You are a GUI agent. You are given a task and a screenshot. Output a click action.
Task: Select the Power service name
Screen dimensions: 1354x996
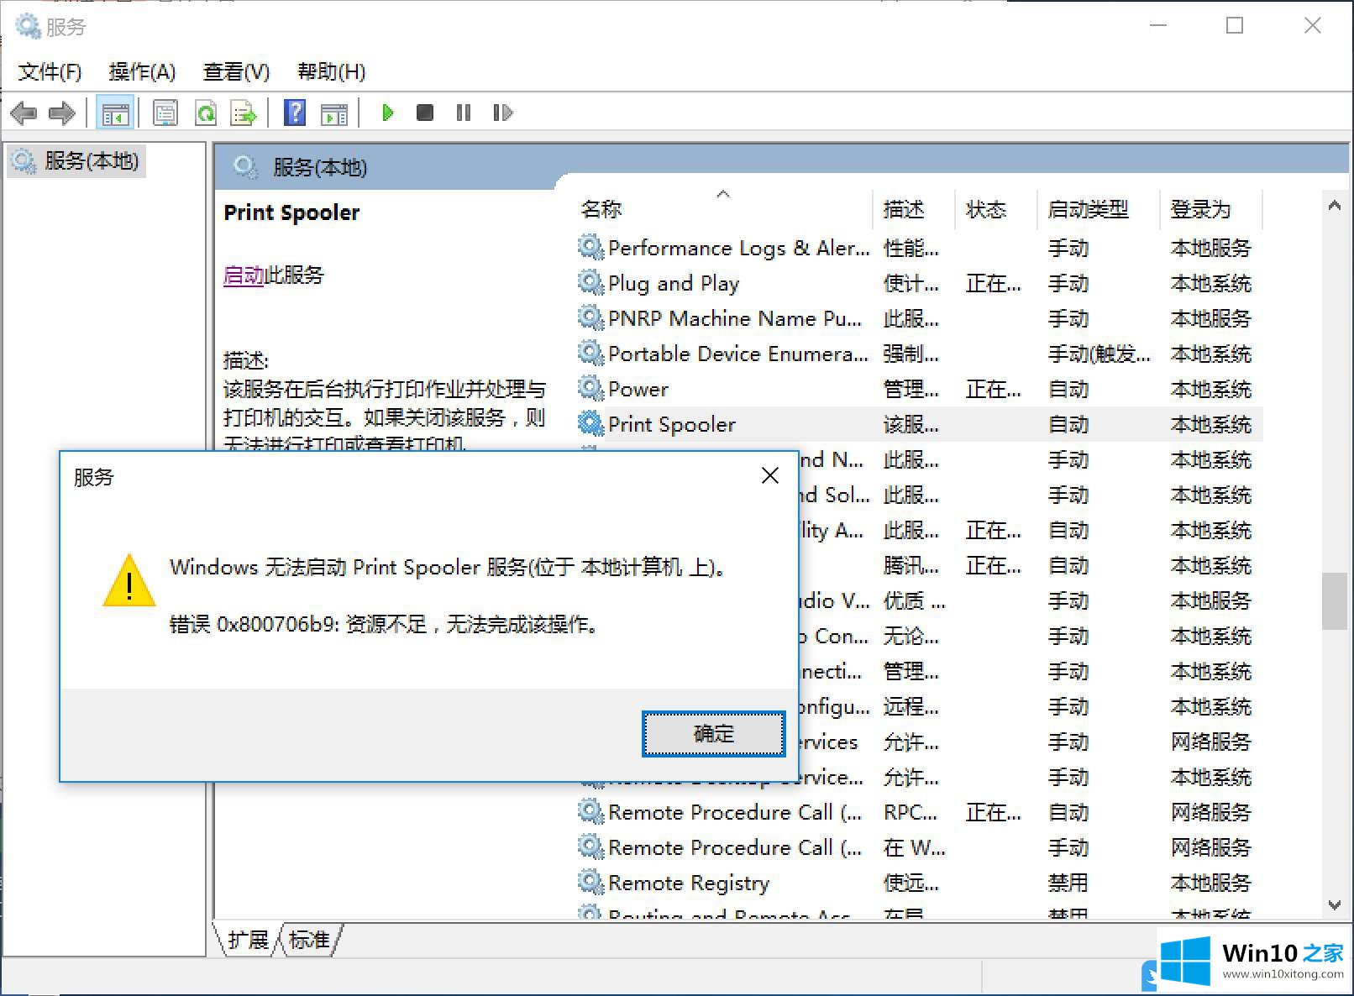(x=638, y=389)
